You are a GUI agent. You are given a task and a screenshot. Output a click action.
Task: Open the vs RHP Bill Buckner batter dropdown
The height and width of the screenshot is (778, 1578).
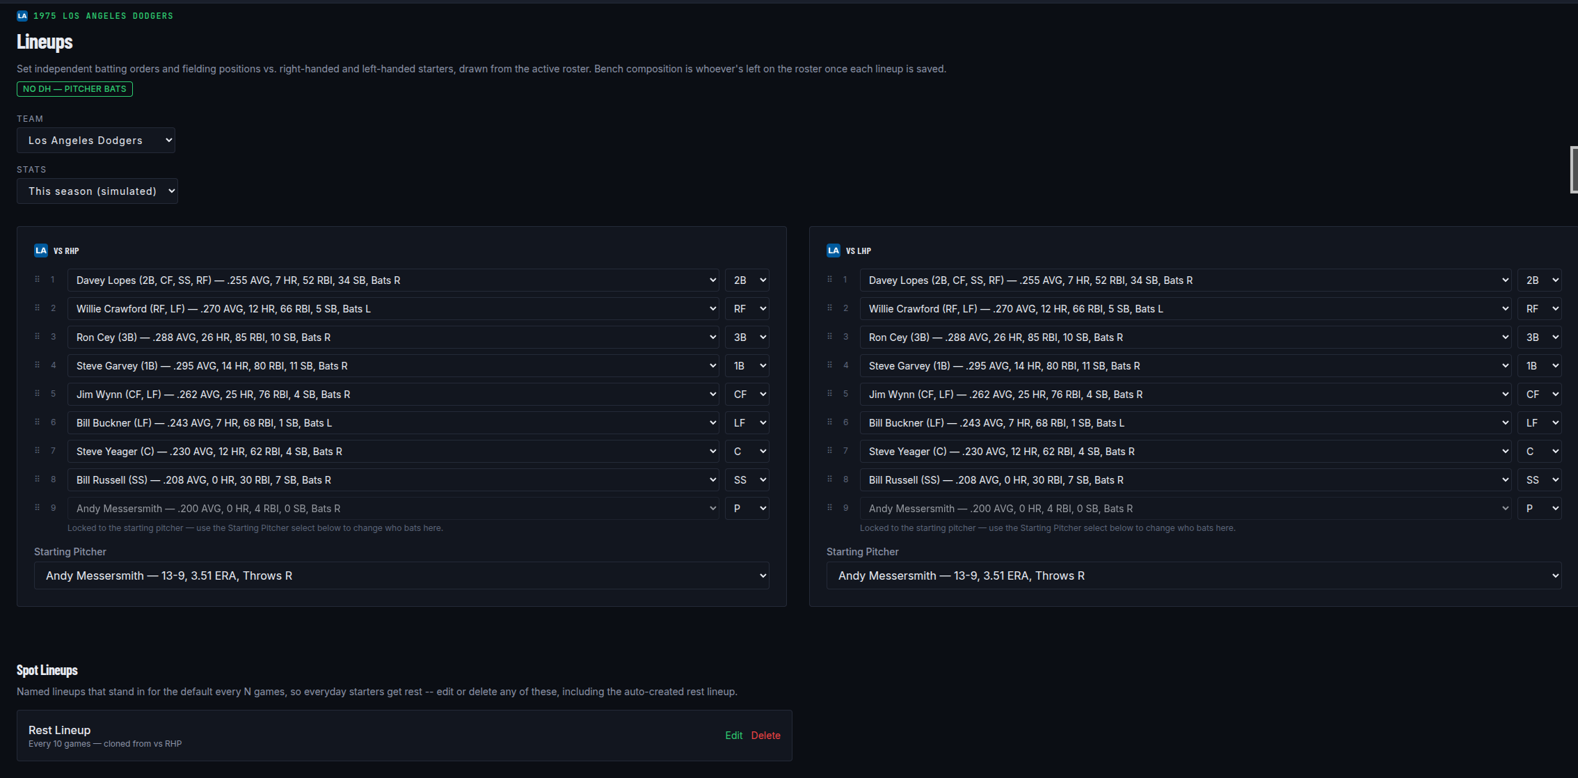point(393,423)
